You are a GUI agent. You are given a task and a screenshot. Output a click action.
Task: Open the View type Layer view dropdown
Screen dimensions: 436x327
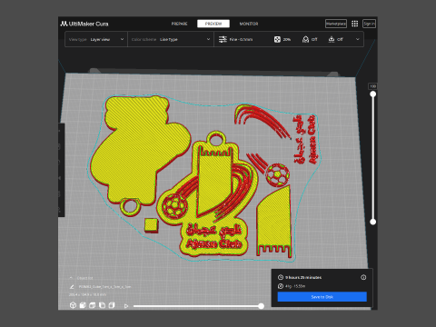click(x=96, y=39)
